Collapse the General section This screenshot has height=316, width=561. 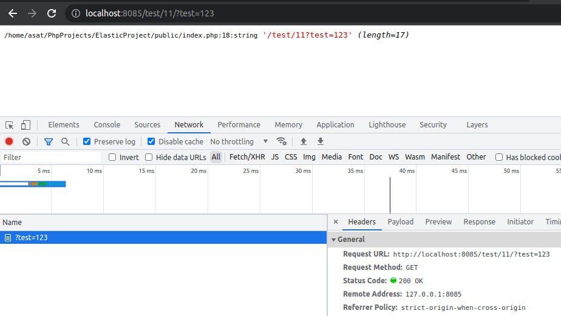point(333,240)
